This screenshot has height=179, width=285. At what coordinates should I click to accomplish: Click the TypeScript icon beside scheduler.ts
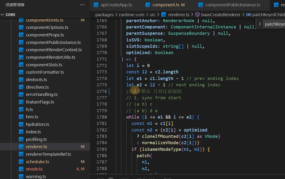tap(21, 162)
